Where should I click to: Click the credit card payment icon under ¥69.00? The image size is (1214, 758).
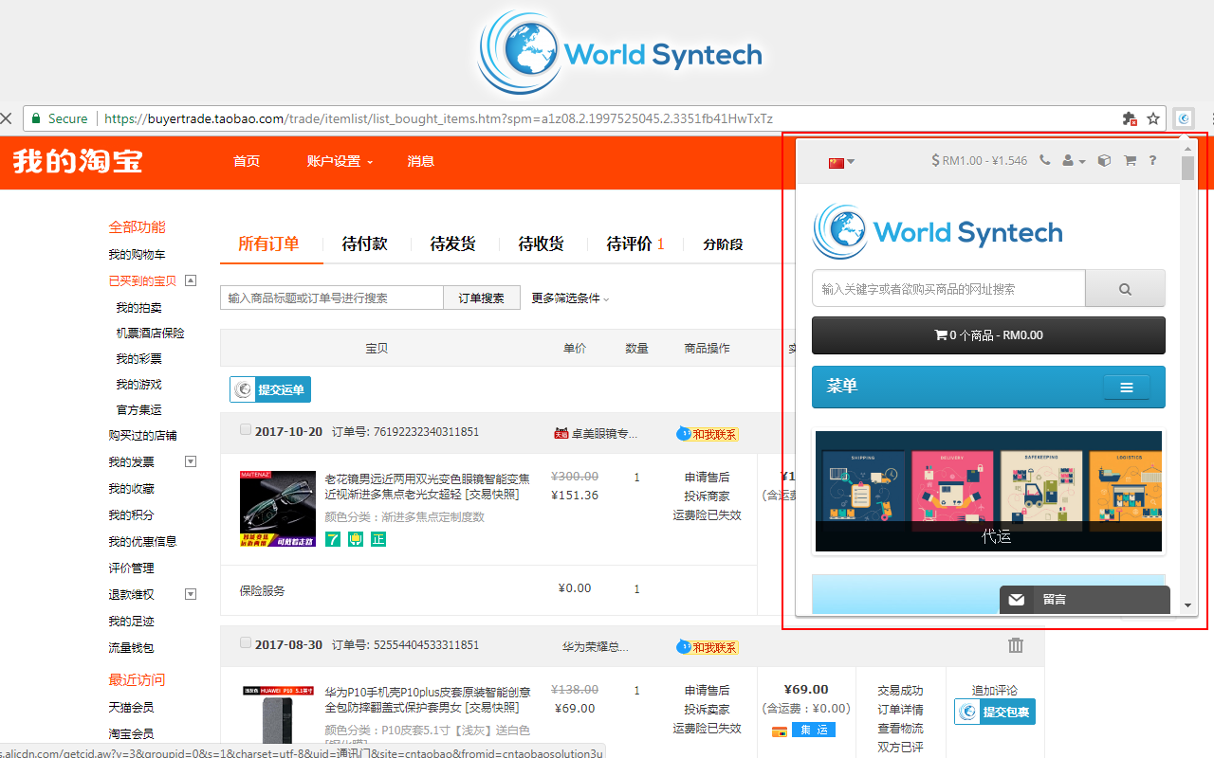pos(780,731)
